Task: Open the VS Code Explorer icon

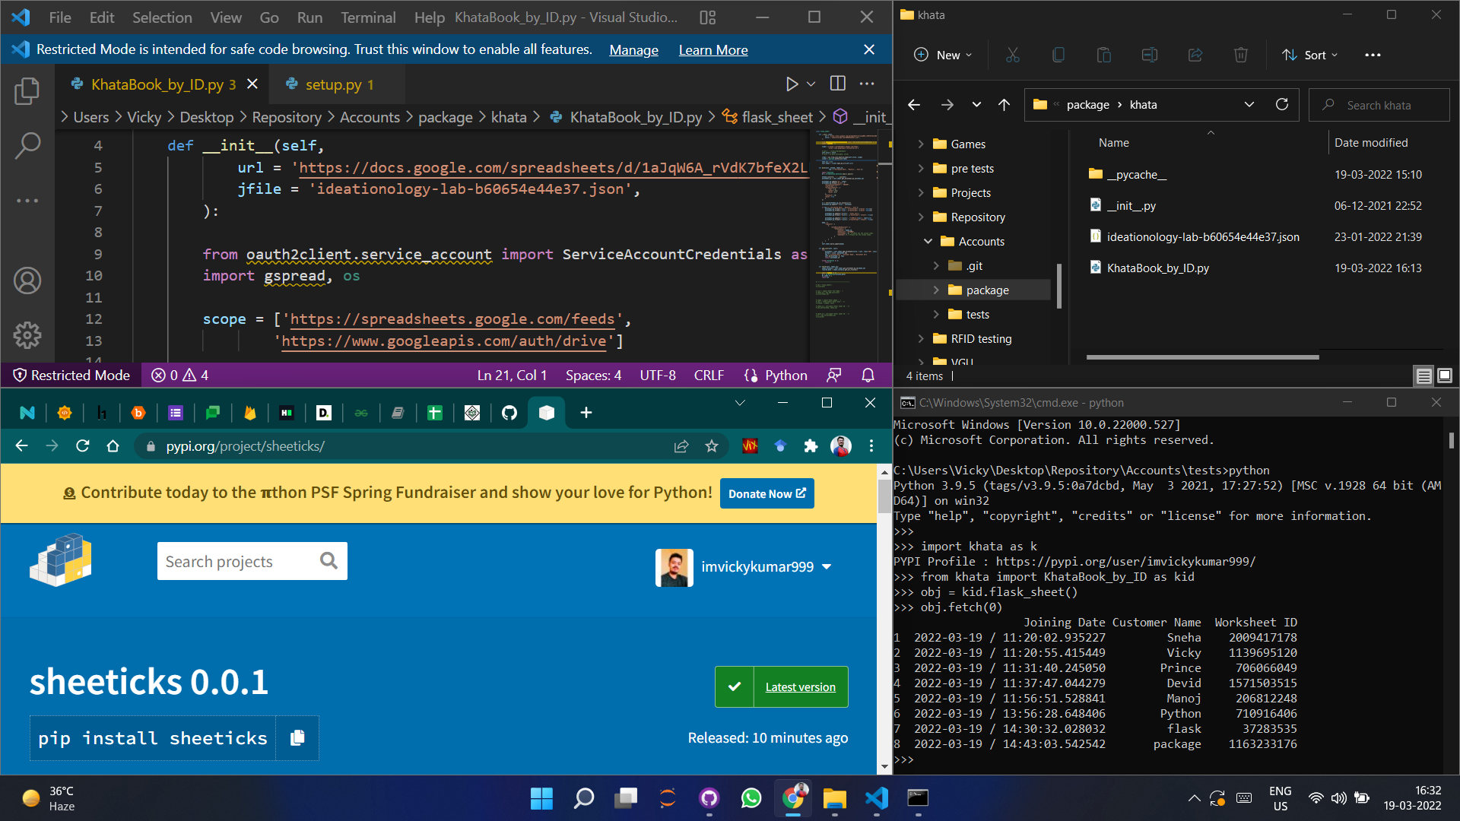Action: tap(27, 91)
